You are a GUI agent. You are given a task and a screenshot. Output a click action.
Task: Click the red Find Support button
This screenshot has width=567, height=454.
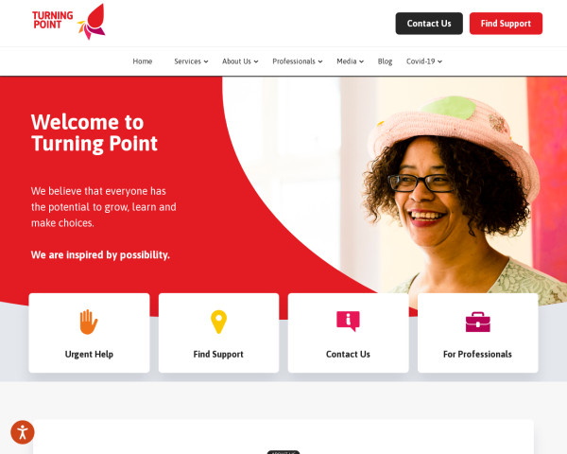coord(506,24)
